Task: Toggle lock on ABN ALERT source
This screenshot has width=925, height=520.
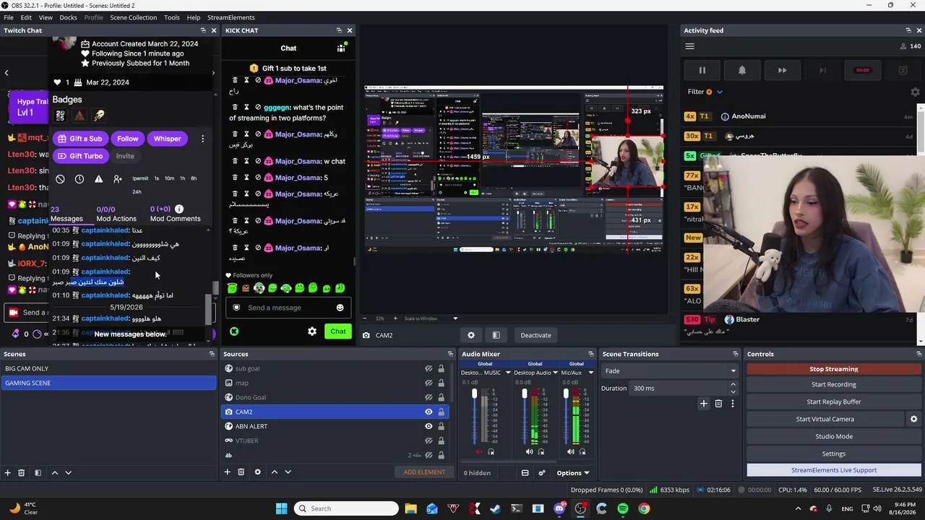Action: coord(441,426)
